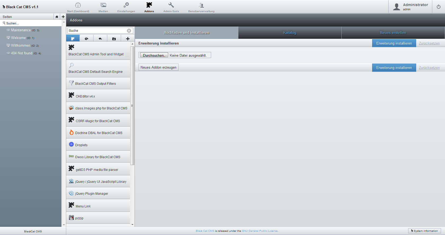Filter addons by languages speech icon

(100, 39)
